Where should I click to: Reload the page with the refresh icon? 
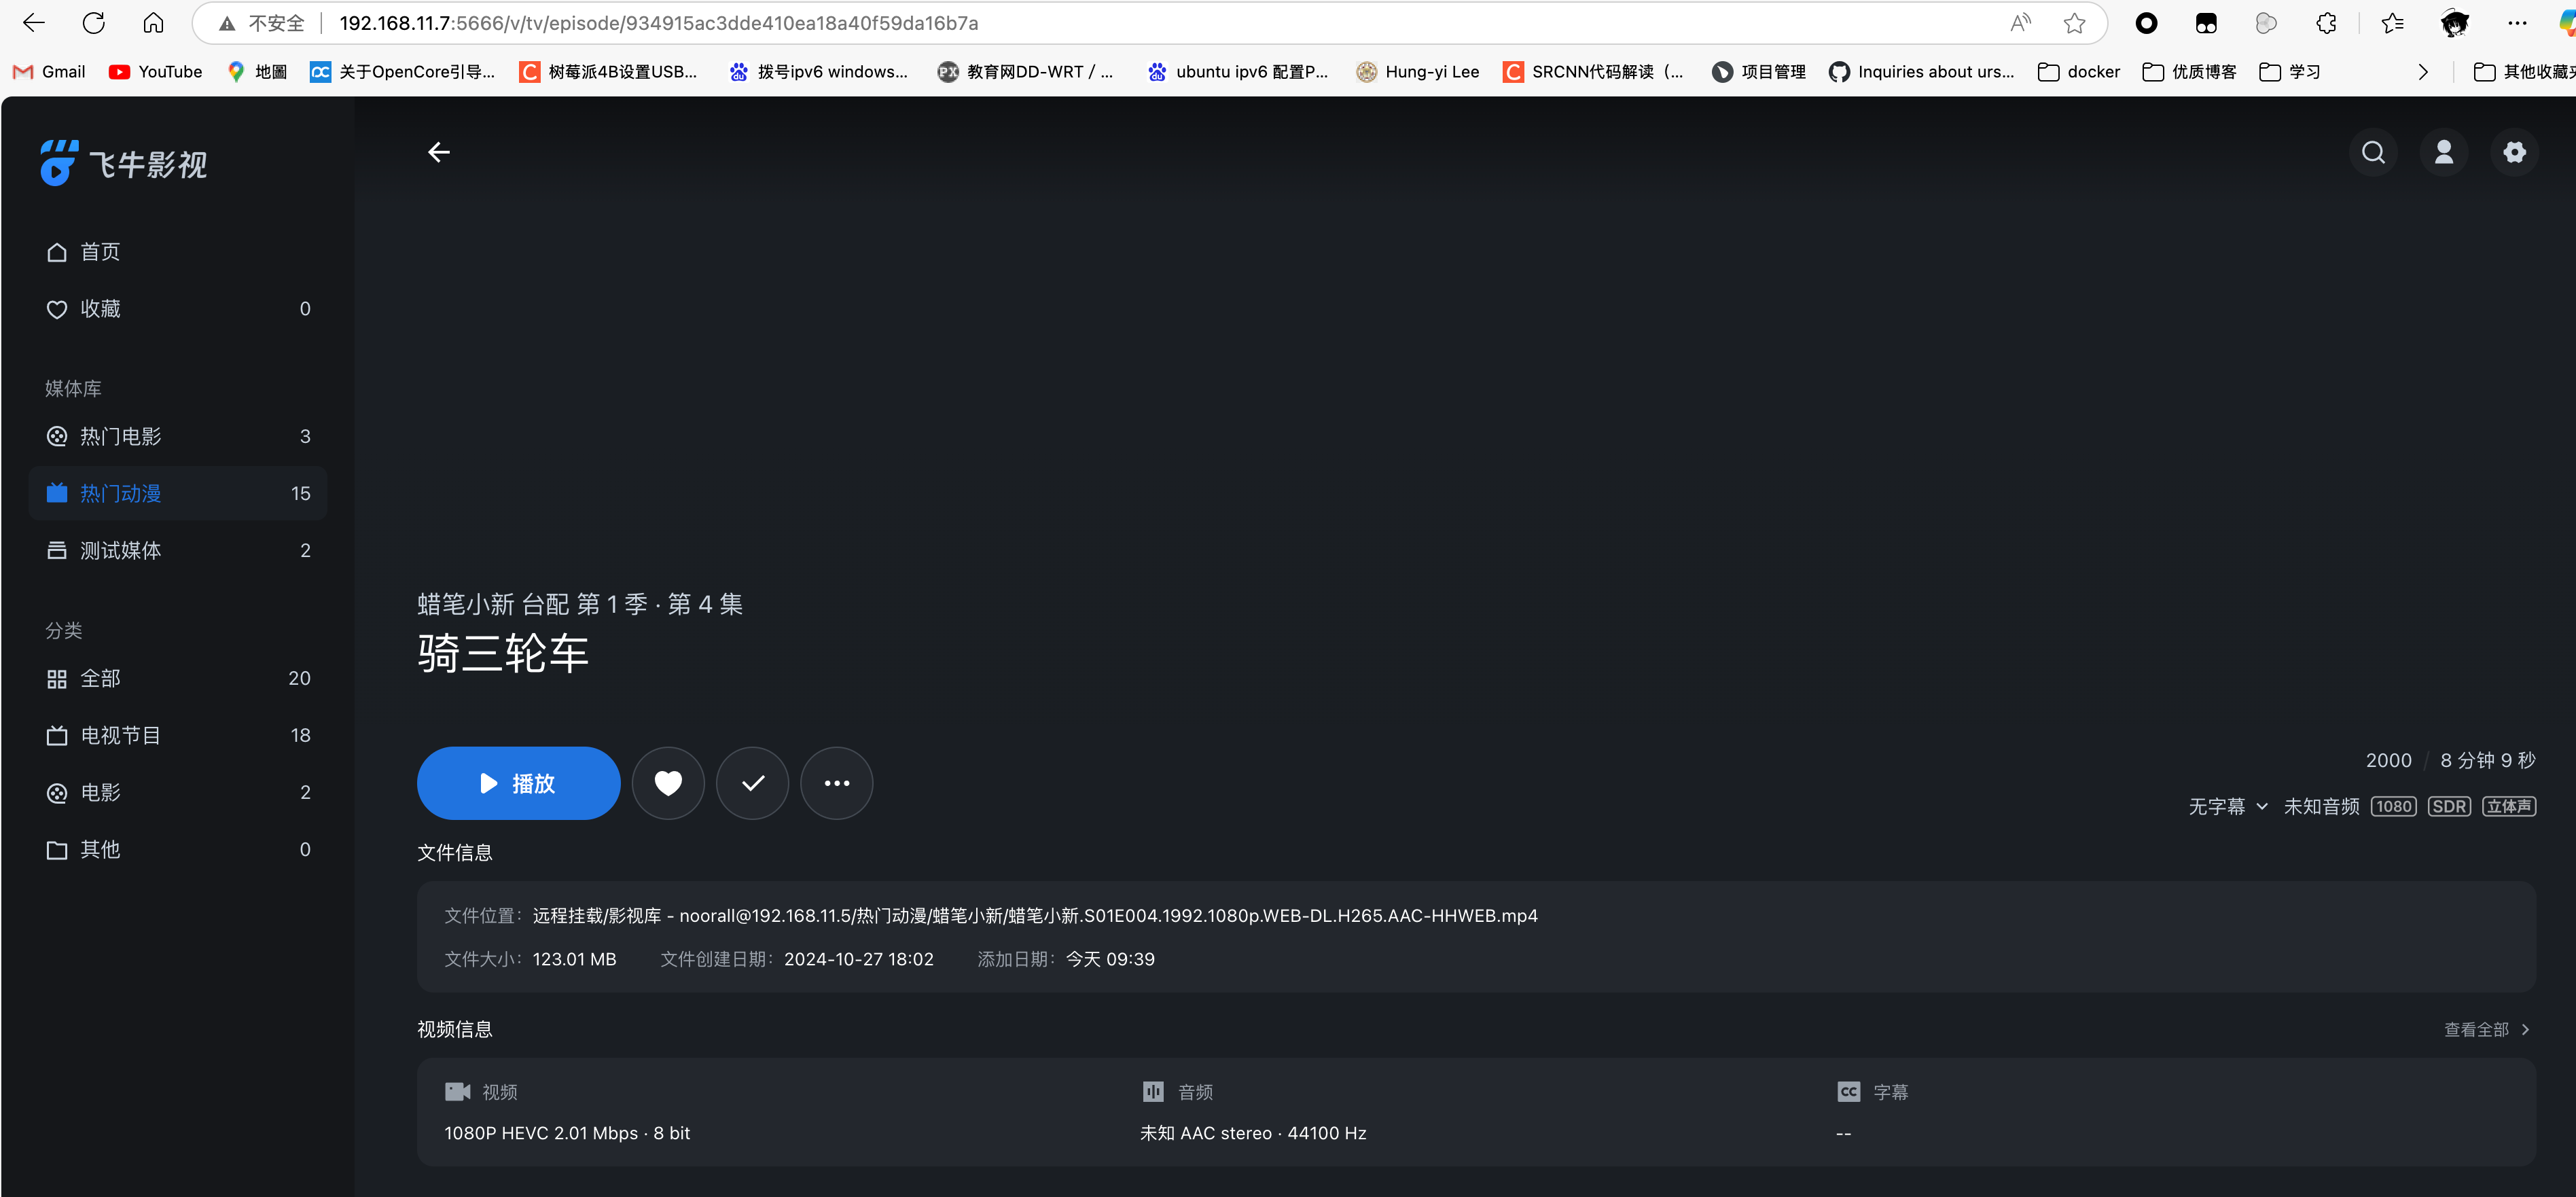pos(94,23)
